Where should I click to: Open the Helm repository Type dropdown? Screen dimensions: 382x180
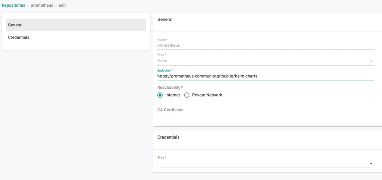pyautogui.click(x=261, y=60)
